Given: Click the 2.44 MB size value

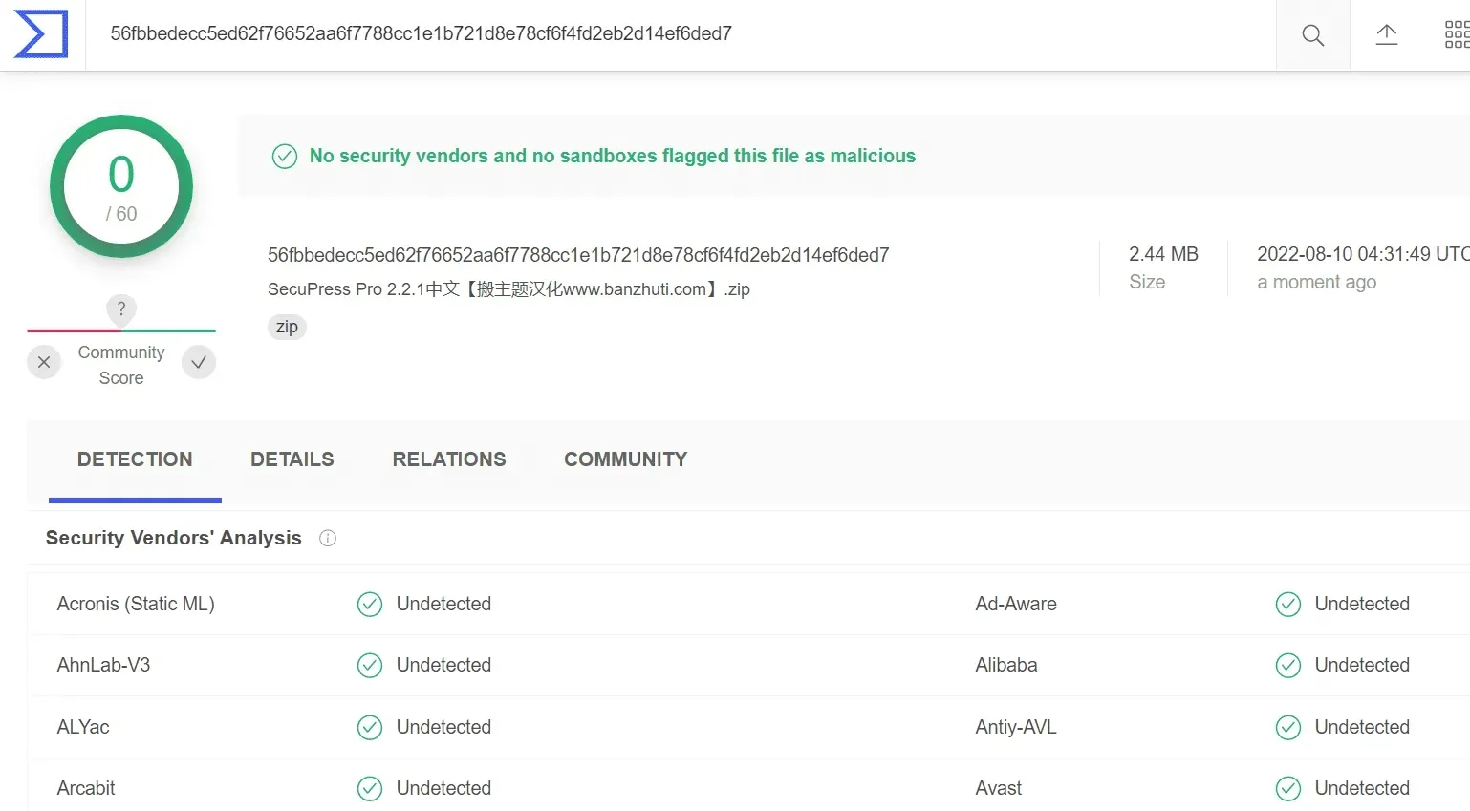Looking at the screenshot, I should (1163, 254).
